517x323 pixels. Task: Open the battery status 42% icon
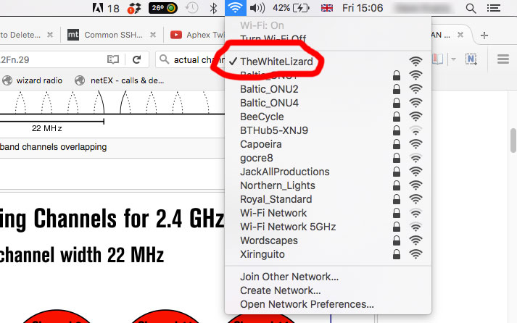tap(291, 8)
